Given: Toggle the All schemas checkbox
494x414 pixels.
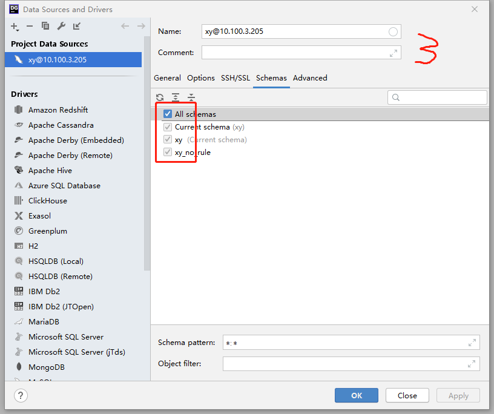Looking at the screenshot, I should point(168,114).
